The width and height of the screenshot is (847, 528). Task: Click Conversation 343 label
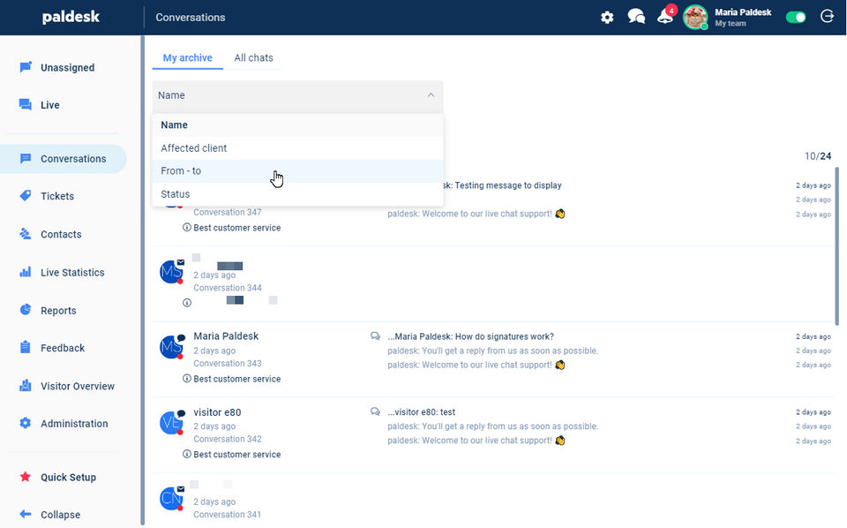click(228, 364)
